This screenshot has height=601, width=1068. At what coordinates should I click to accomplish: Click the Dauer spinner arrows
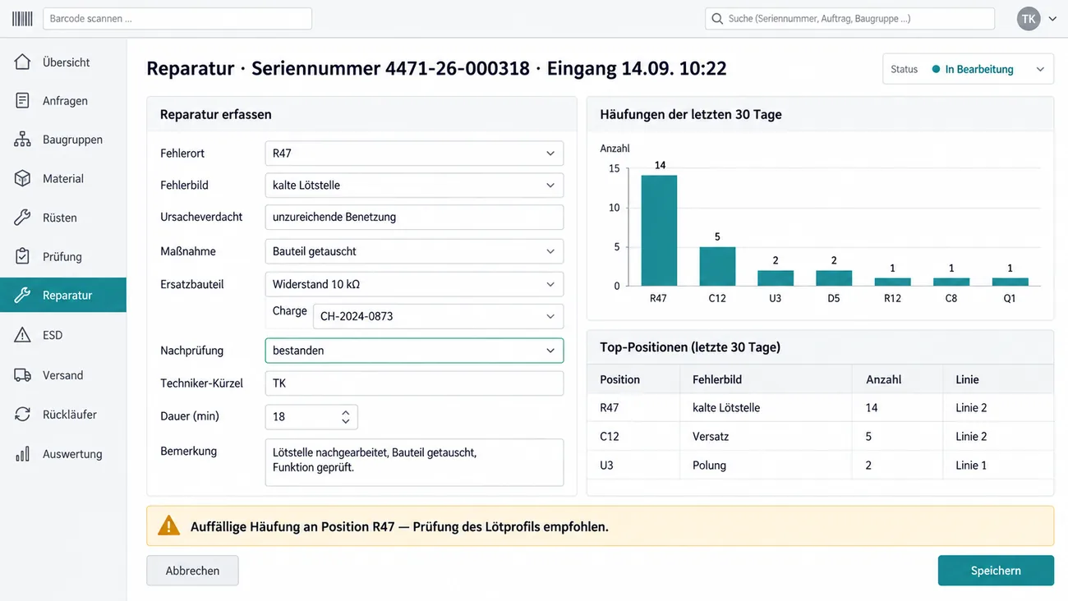tap(346, 417)
